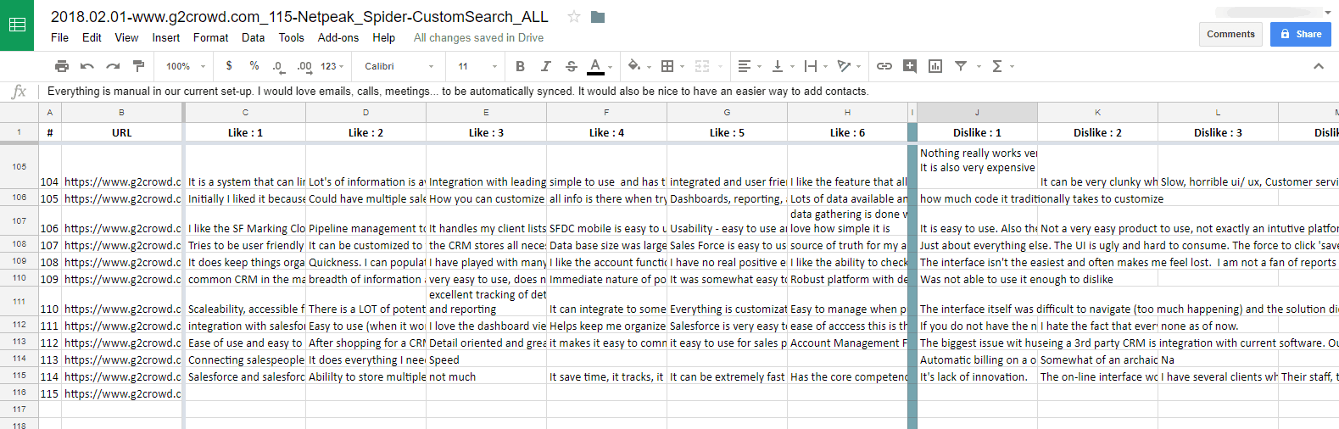Open account dropdown arrow at top right
The image size is (1339, 429).
pyautogui.click(x=1327, y=13)
